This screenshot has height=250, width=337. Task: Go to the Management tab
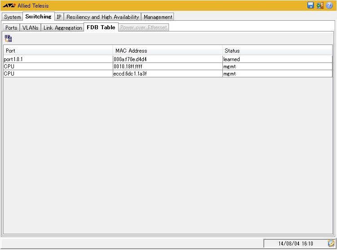tap(158, 17)
